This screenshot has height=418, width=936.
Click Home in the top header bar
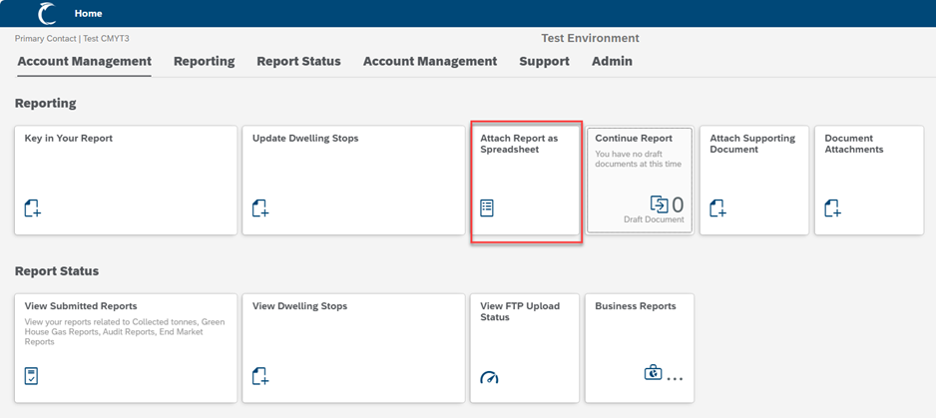pos(89,14)
